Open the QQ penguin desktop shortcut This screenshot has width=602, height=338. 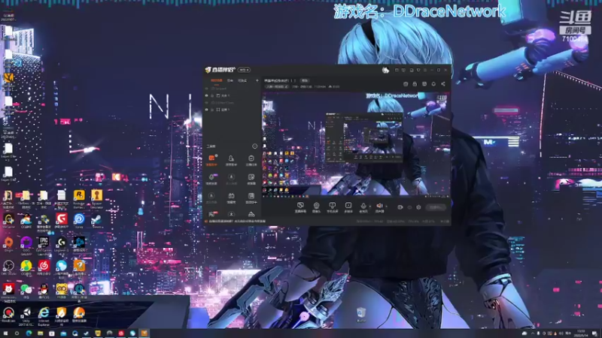pyautogui.click(x=44, y=291)
